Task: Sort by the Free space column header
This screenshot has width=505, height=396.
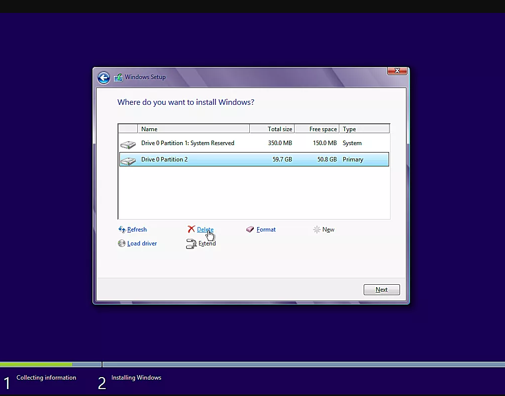Action: (x=317, y=129)
